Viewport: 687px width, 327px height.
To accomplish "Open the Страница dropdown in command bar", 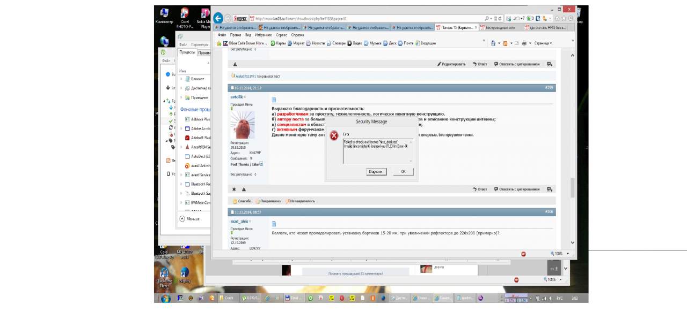I will (x=543, y=43).
